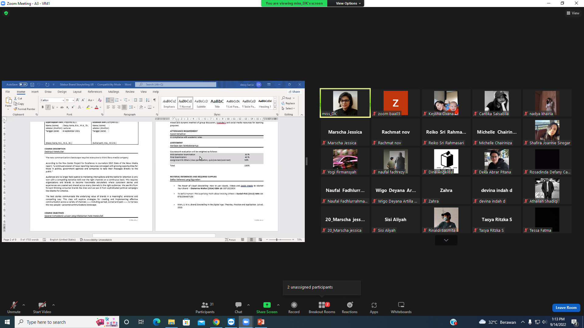Image resolution: width=584 pixels, height=328 pixels.
Task: Open Google Chrome from the taskbar
Action: pyautogui.click(x=216, y=322)
